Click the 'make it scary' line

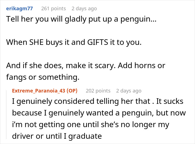click(86, 66)
